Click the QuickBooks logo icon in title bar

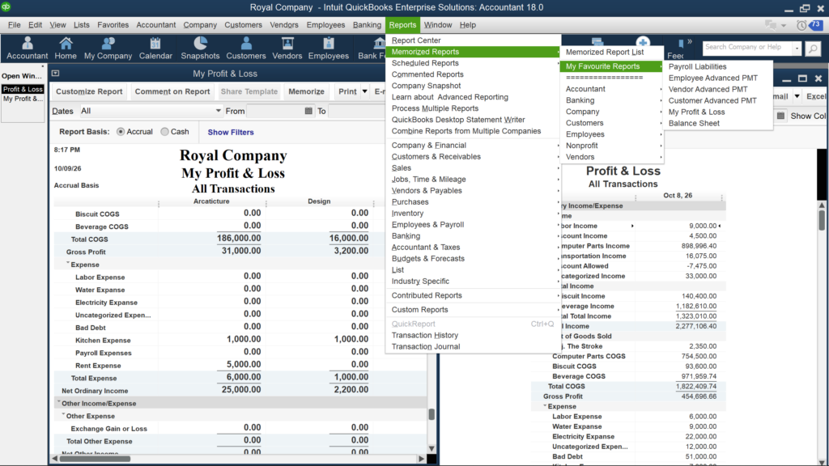(x=6, y=6)
